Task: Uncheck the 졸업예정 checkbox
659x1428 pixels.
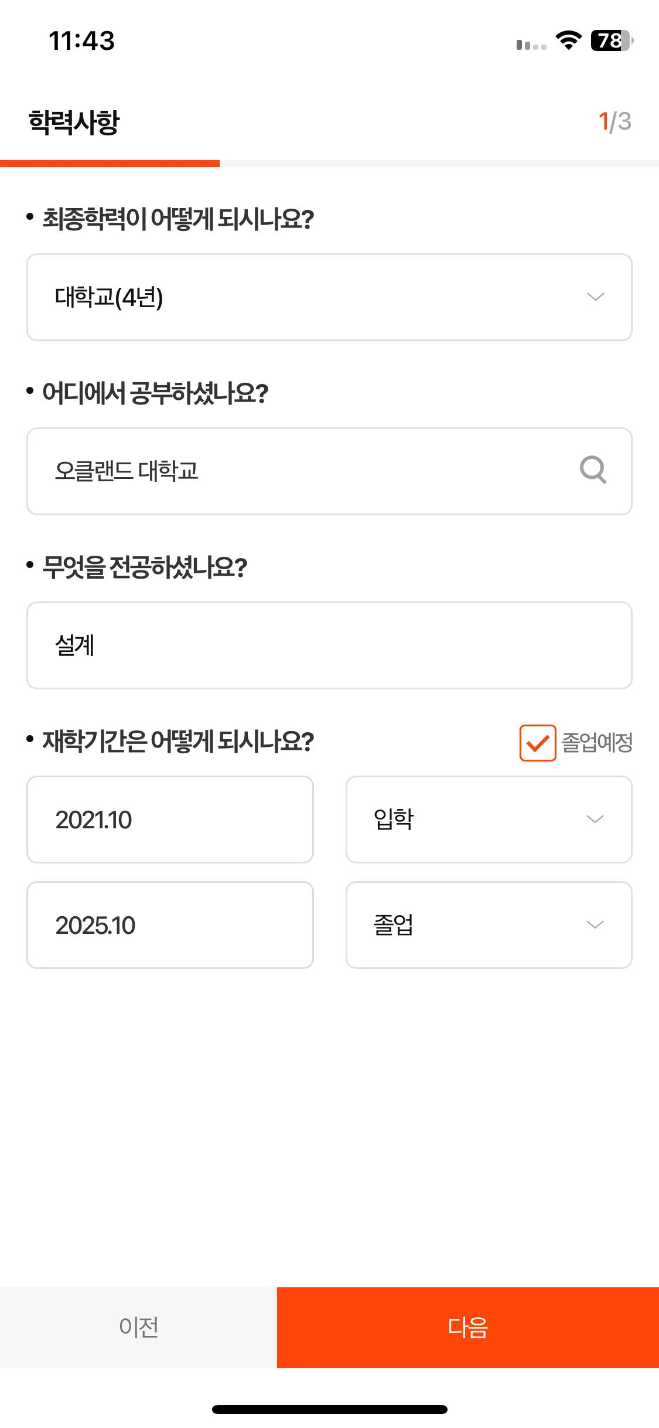Action: [x=538, y=743]
